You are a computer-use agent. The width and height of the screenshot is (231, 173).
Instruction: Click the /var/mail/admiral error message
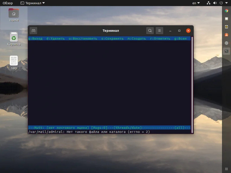click(x=89, y=132)
